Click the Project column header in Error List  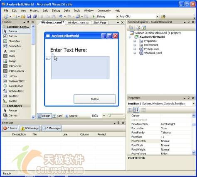point(102,134)
